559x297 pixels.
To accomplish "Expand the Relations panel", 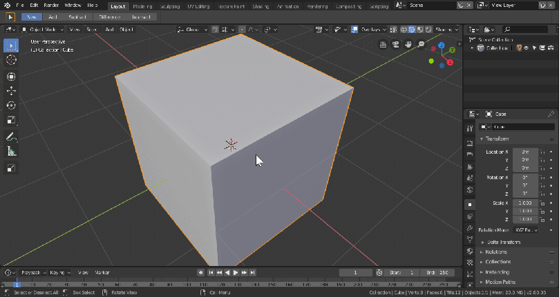I will (497, 252).
